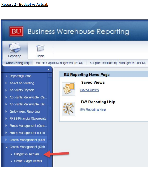The image size is (150, 169).
Task: Open the Saved Views link
Action: pyautogui.click(x=90, y=90)
